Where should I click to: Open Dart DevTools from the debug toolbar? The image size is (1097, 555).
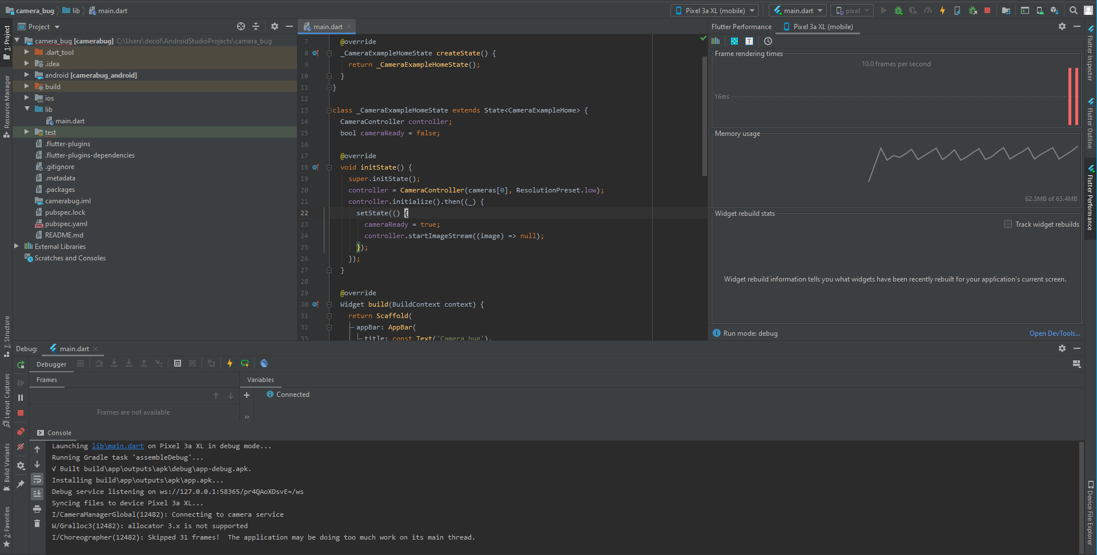coord(264,363)
